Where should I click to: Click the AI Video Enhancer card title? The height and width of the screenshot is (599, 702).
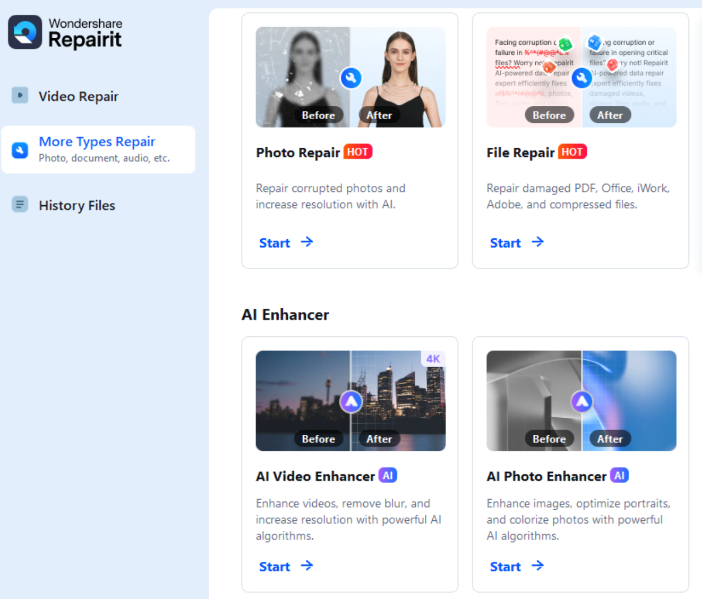click(x=315, y=476)
